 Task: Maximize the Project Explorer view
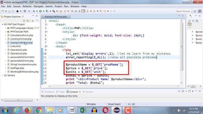(37, 16)
